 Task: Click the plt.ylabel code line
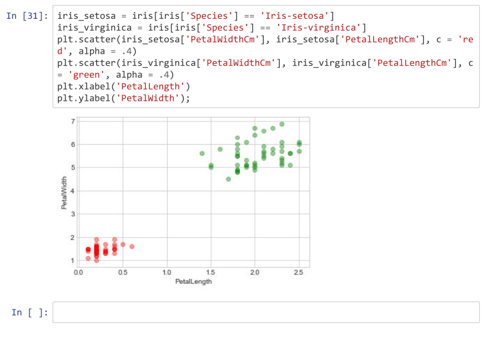point(122,98)
